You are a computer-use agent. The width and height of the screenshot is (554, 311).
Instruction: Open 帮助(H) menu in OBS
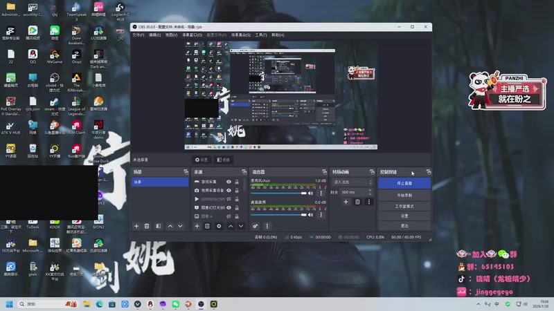278,35
